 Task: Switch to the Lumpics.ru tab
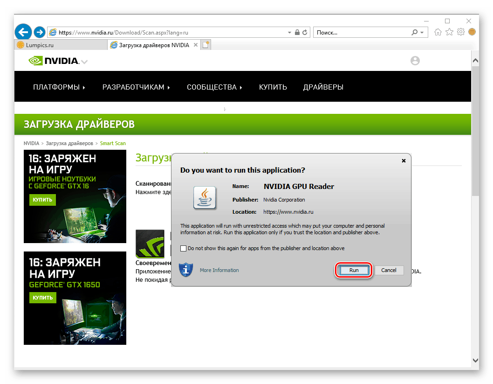(61, 45)
